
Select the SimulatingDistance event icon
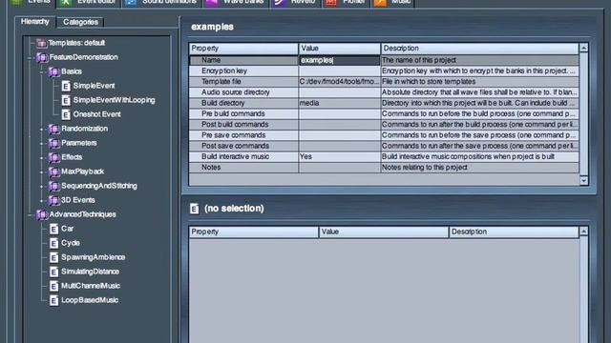53,272
